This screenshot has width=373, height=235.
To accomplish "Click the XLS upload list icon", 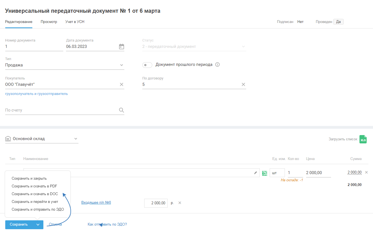I will click(x=363, y=139).
